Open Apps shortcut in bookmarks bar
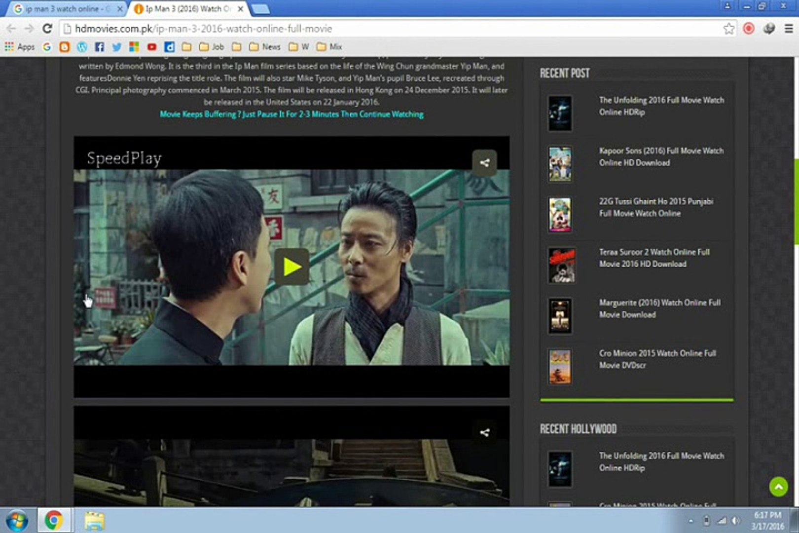Image resolution: width=799 pixels, height=533 pixels. point(20,47)
